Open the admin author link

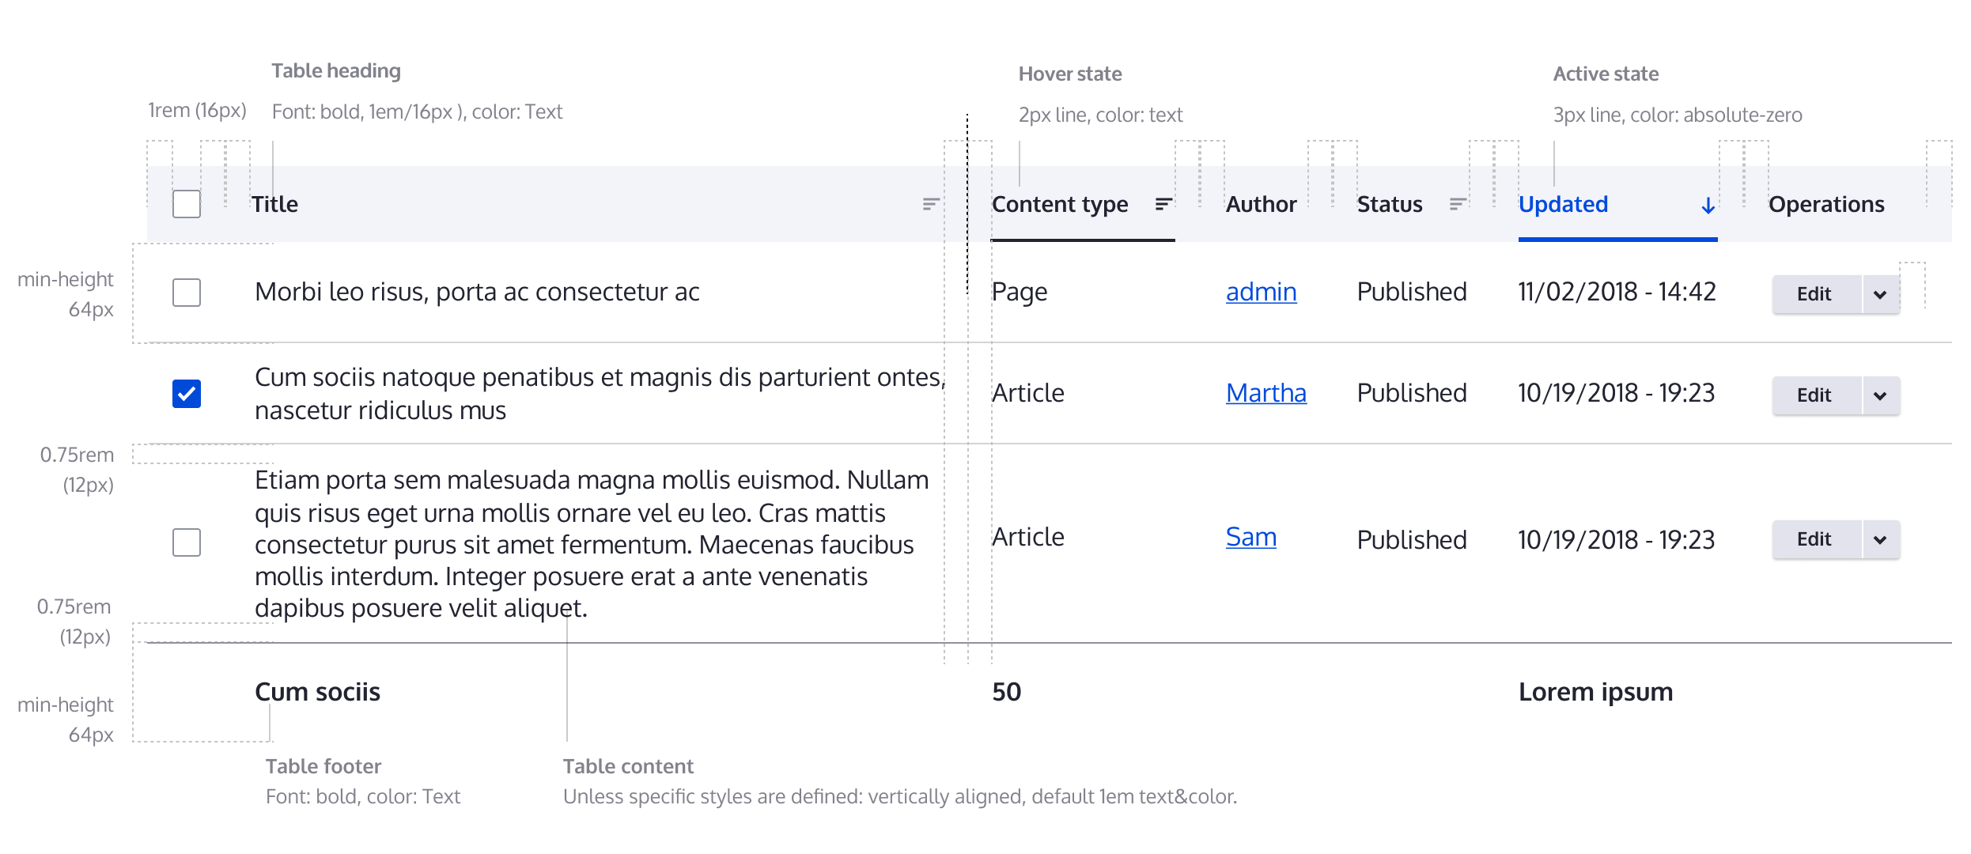(x=1261, y=292)
